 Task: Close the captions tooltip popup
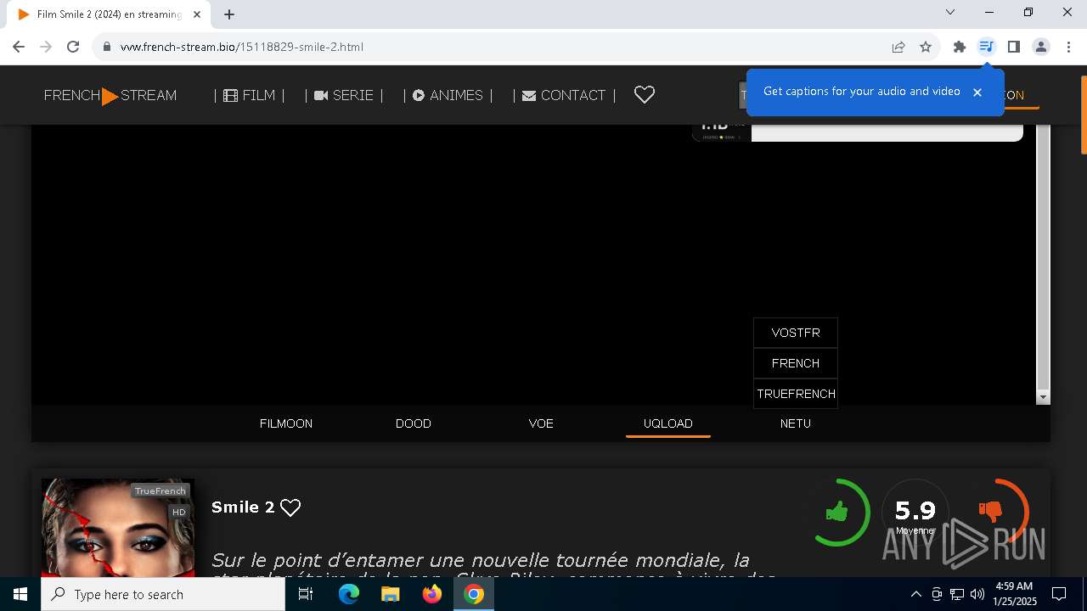[x=977, y=92]
